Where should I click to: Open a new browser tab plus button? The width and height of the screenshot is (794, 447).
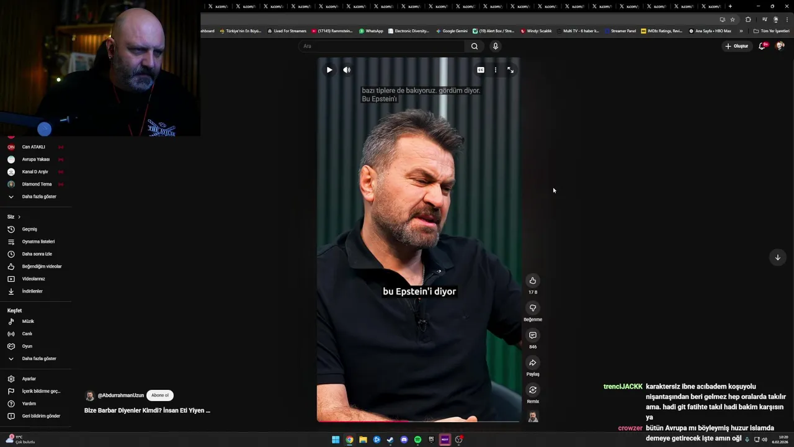pos(730,6)
